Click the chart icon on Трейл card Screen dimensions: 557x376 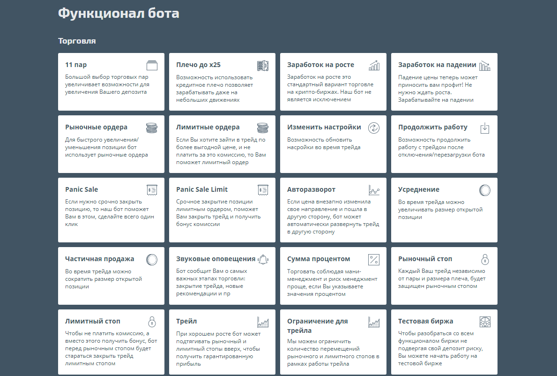(262, 322)
